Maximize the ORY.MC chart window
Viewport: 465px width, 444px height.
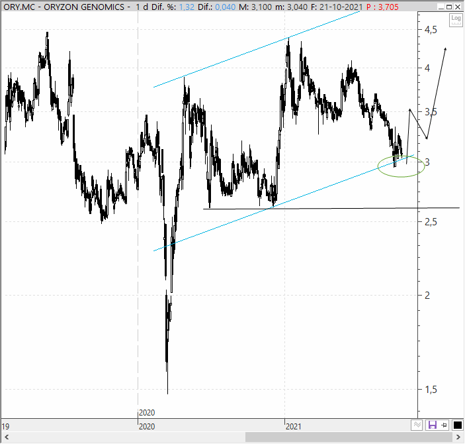(449, 7)
